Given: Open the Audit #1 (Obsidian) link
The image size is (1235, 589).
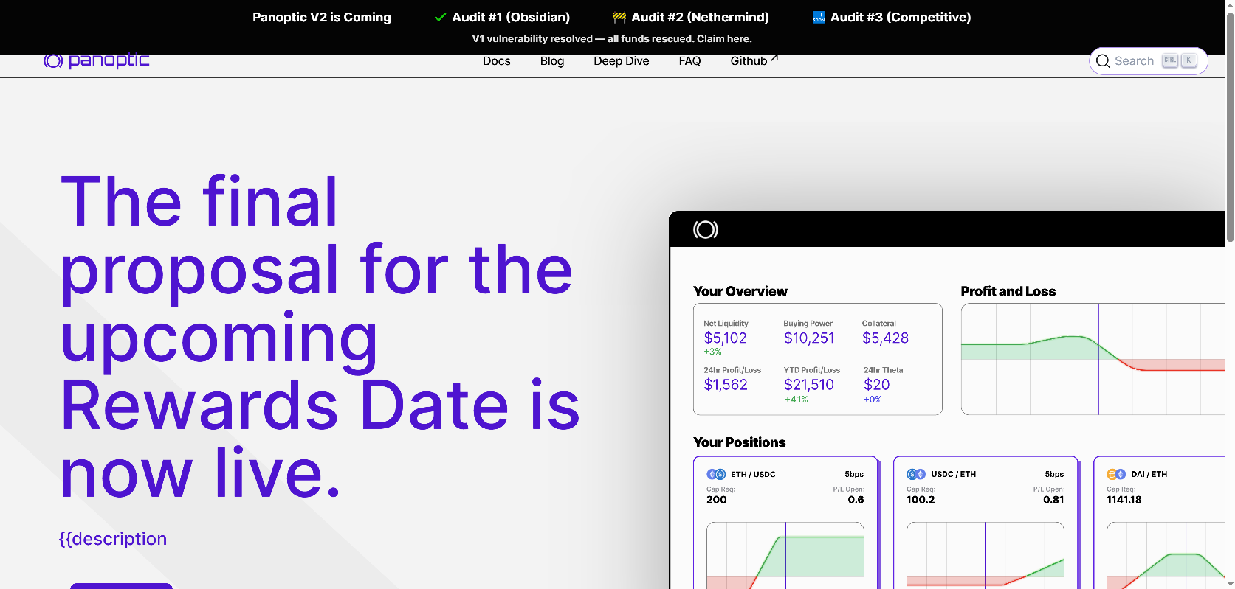Looking at the screenshot, I should pyautogui.click(x=511, y=17).
